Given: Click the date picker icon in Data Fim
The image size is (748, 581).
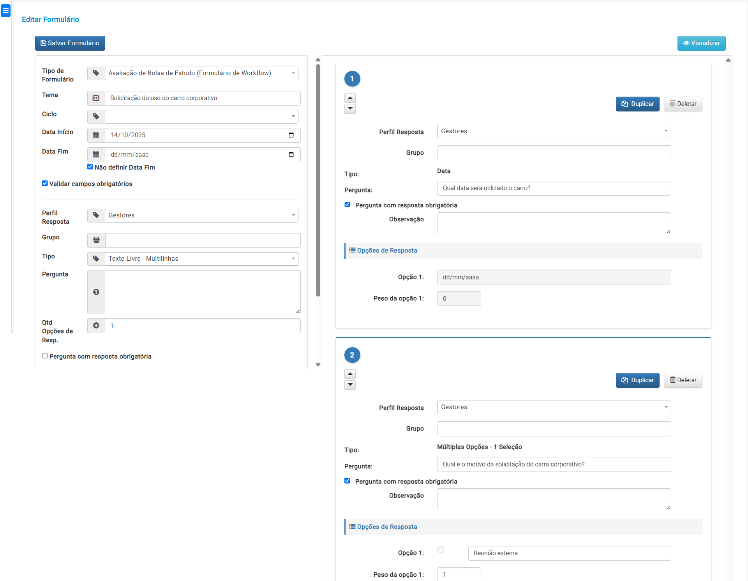Looking at the screenshot, I should point(291,155).
